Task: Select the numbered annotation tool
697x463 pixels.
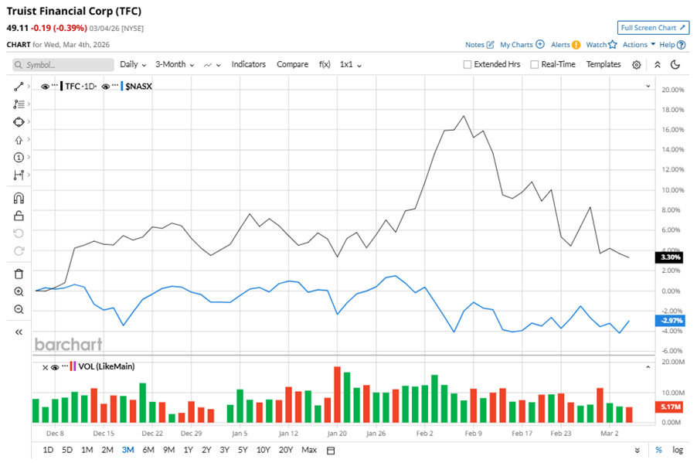Action: pos(19,158)
